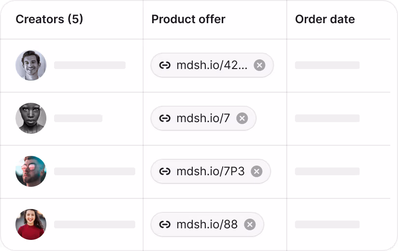Click link icon beside mdsh.io/88
398x251 pixels.
[165, 224]
